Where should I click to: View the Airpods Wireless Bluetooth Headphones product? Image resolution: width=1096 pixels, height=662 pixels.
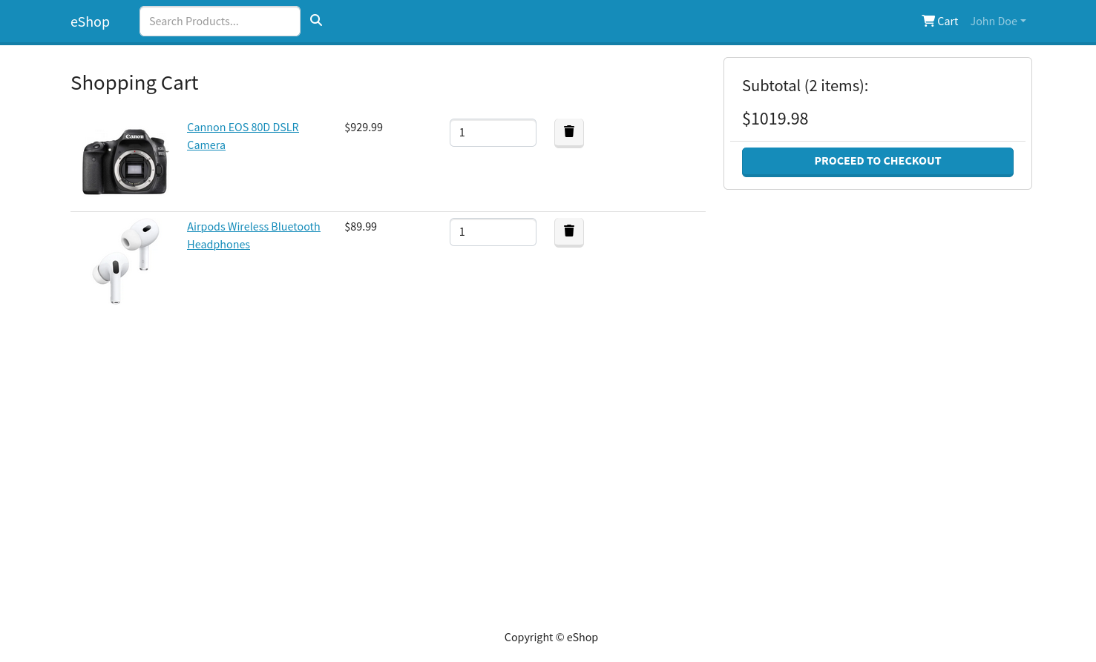(x=254, y=235)
